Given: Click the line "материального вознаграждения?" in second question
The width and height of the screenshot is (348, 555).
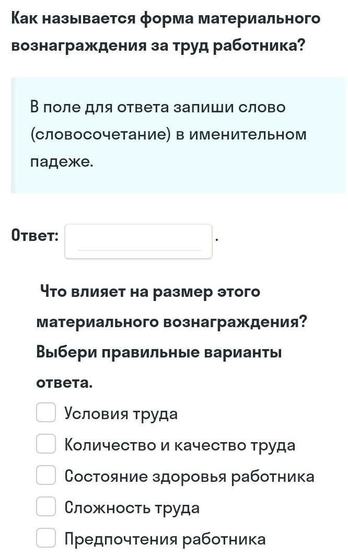Looking at the screenshot, I should pos(171,321).
